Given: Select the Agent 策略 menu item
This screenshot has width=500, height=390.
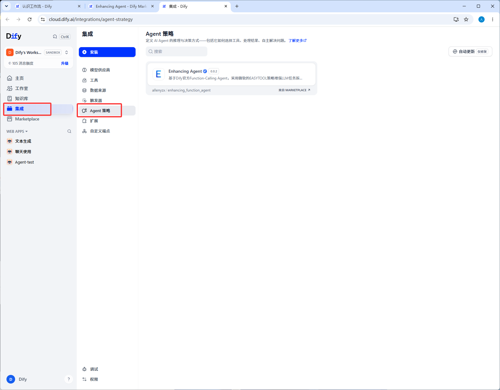Looking at the screenshot, I should coord(107,111).
